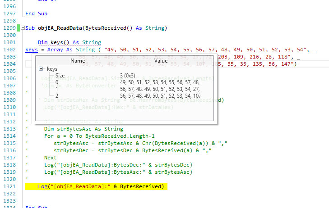The width and height of the screenshot is (329, 208).
Task: Click 'End Sub' on line 1297
Action: (36, 14)
